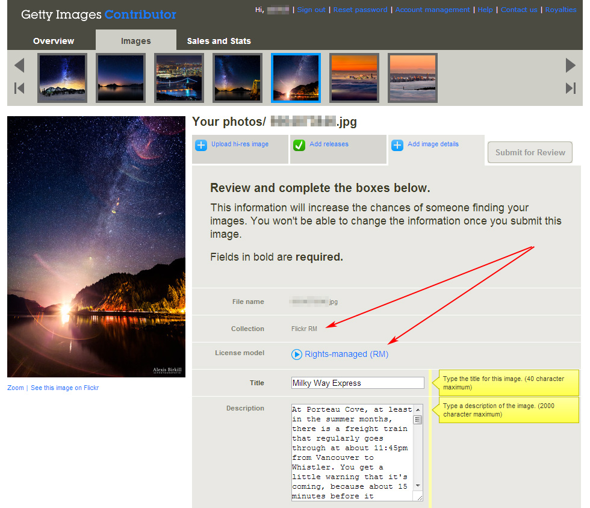Select third thumbnail of city bridge at night
The width and height of the screenshot is (590, 508).
click(179, 78)
